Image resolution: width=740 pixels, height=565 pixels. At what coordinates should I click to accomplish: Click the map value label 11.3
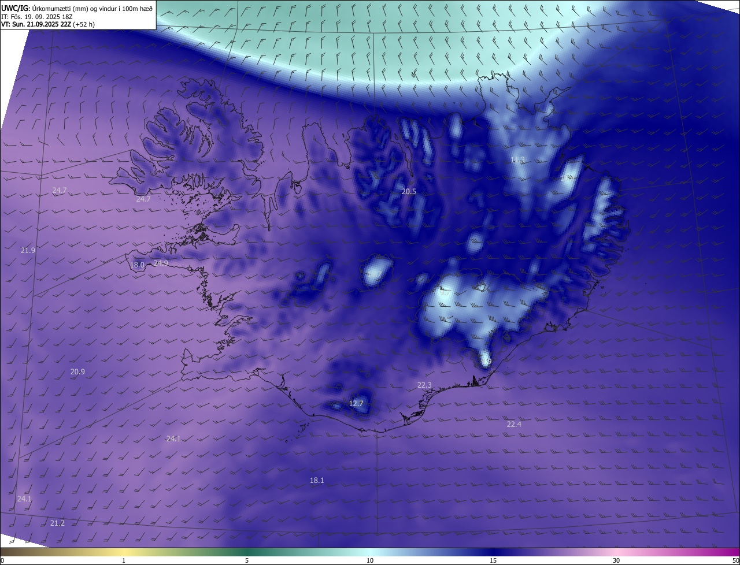point(517,159)
